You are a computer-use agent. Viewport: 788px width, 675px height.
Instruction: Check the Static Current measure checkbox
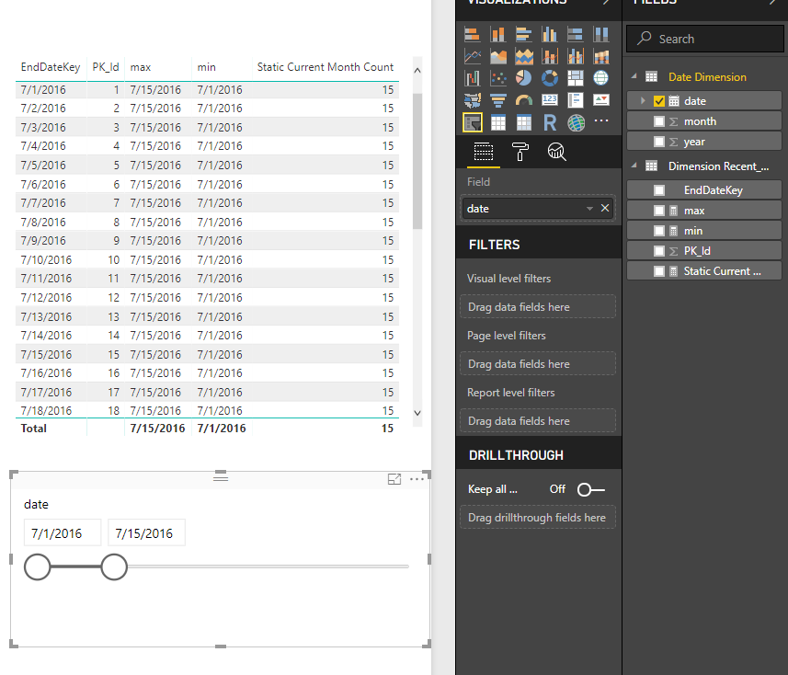pyautogui.click(x=659, y=271)
